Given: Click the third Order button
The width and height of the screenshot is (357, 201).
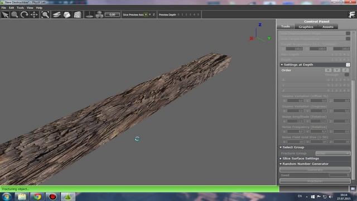Looking at the screenshot, I should [x=345, y=70].
